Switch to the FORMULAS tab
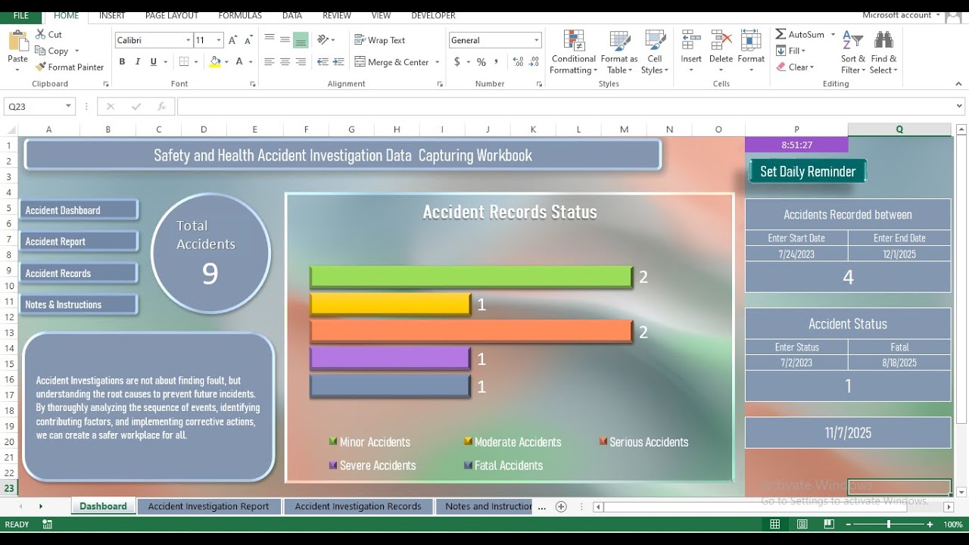Viewport: 969px width, 545px height. 240,15
